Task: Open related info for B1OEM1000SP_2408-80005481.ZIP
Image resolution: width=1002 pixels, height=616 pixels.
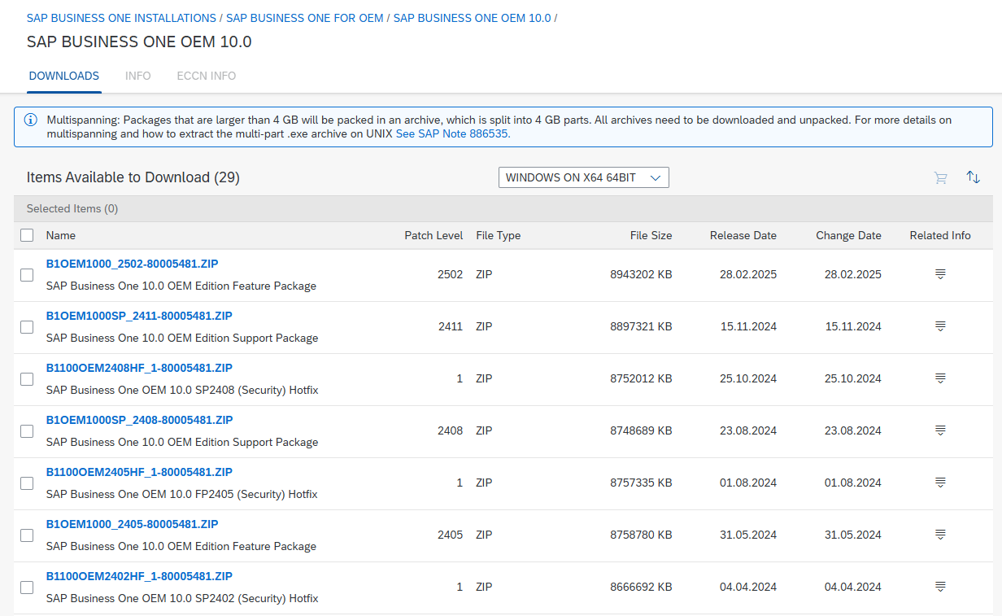Action: pos(940,430)
